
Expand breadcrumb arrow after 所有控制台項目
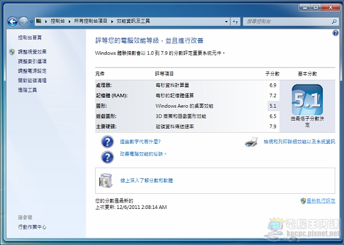point(112,22)
